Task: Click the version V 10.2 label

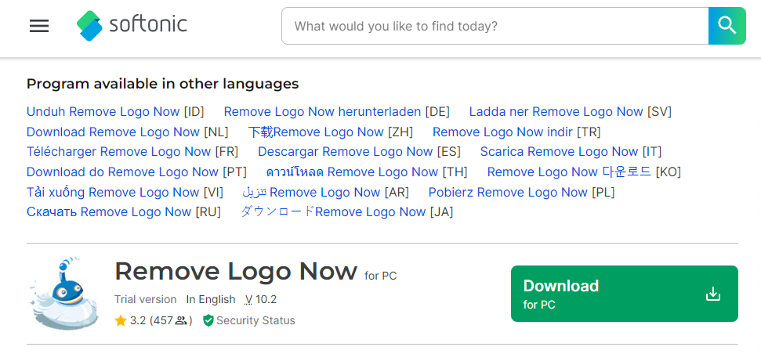Action: [x=261, y=300]
